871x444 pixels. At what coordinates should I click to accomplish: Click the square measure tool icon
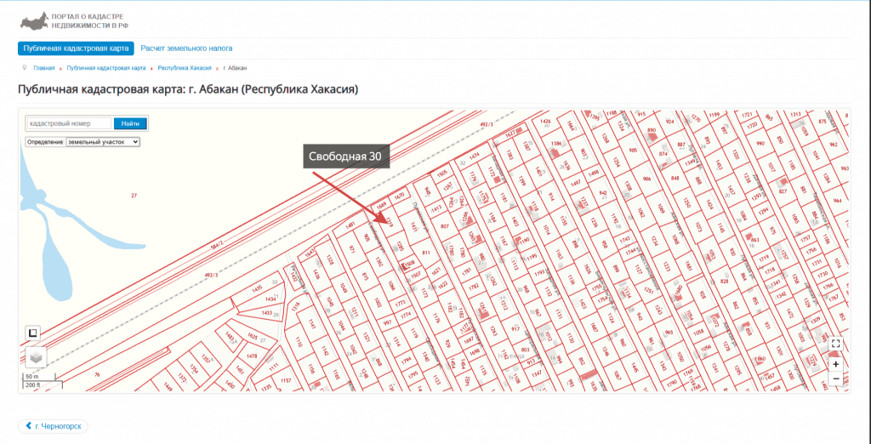coord(32,333)
